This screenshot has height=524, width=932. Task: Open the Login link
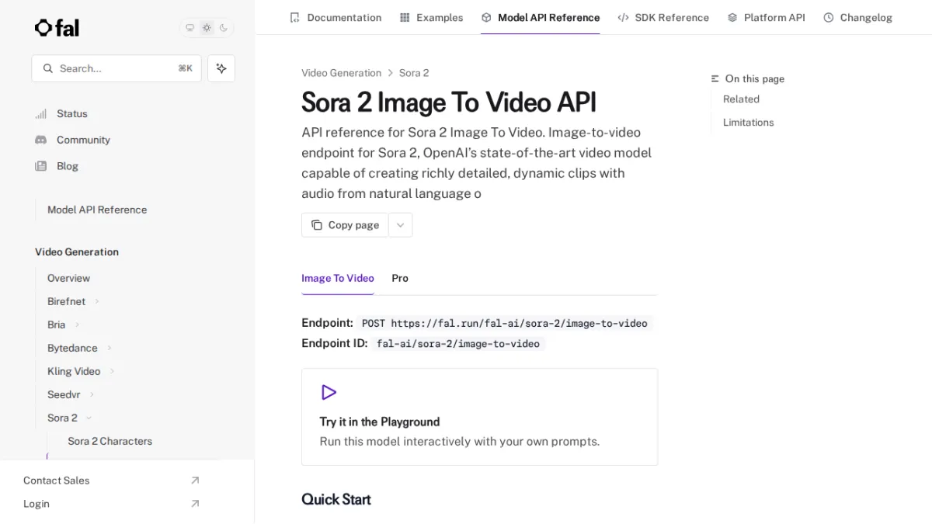(37, 504)
